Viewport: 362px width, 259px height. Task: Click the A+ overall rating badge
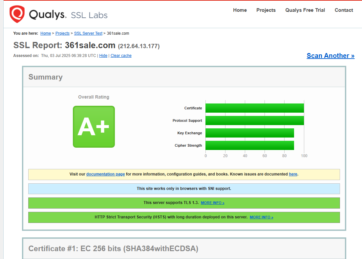pyautogui.click(x=94, y=127)
